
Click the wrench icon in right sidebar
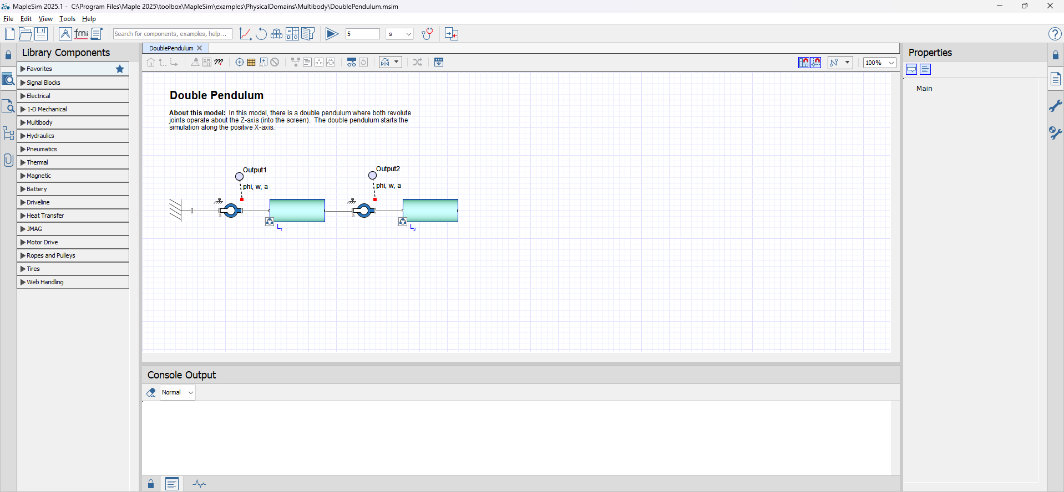pos(1055,106)
